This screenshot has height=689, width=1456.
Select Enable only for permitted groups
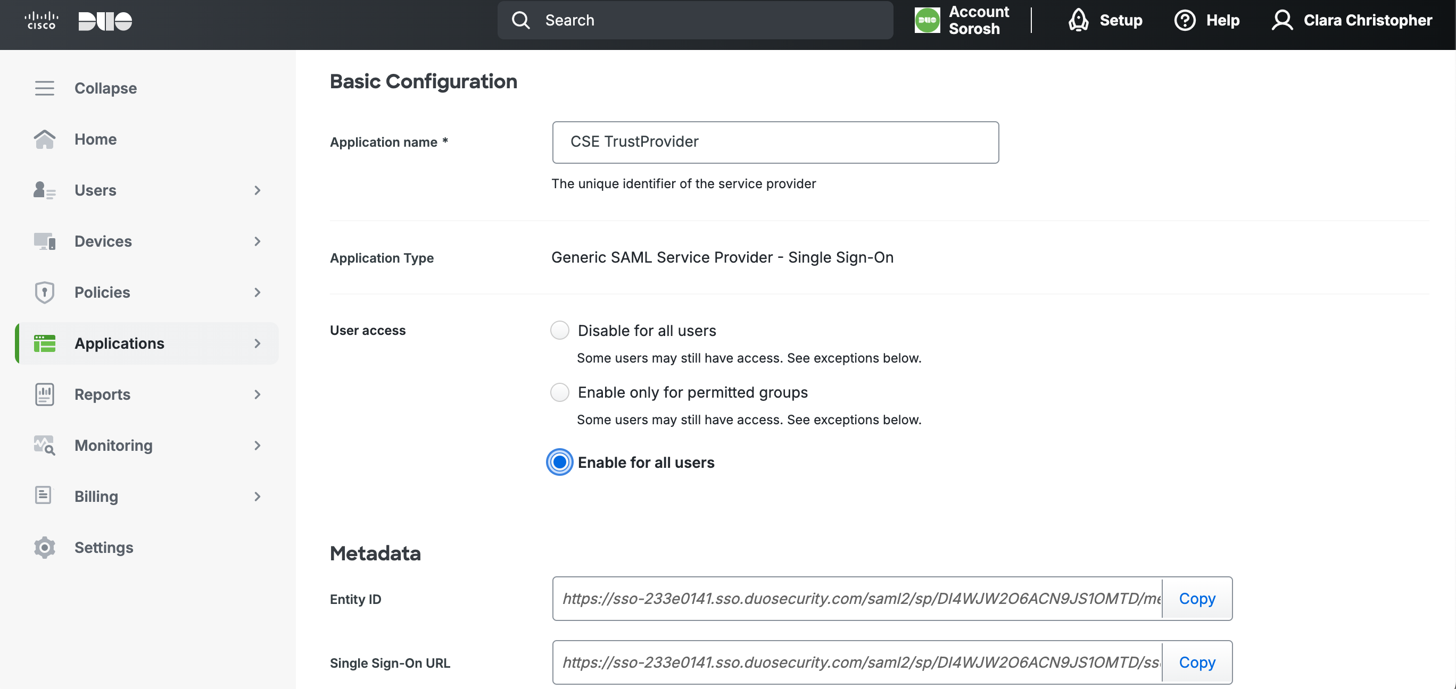click(x=559, y=392)
